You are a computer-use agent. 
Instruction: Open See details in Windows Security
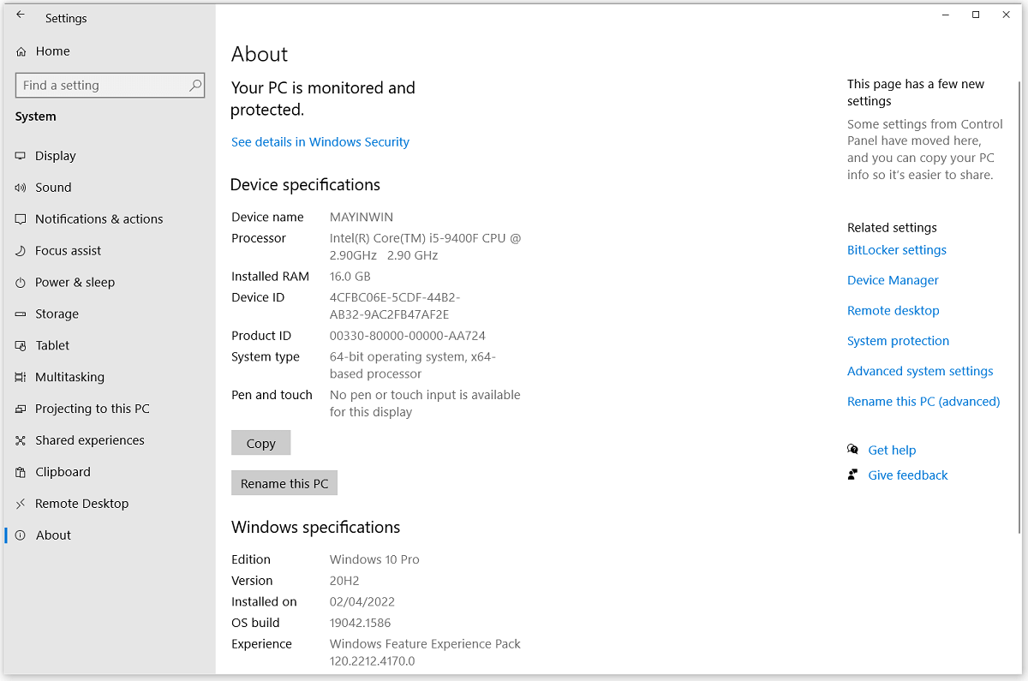[x=320, y=142]
